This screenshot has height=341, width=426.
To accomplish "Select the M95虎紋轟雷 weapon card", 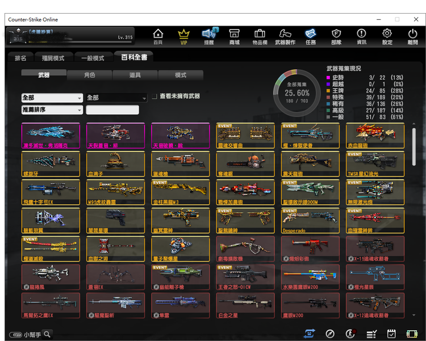I will click(x=115, y=192).
